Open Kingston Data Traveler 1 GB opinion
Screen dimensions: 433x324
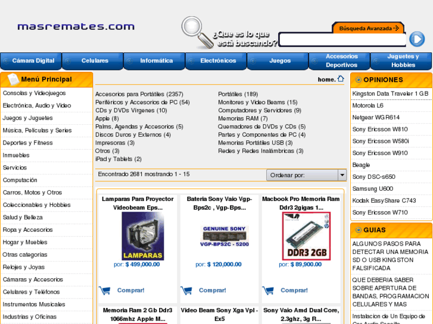pos(390,94)
